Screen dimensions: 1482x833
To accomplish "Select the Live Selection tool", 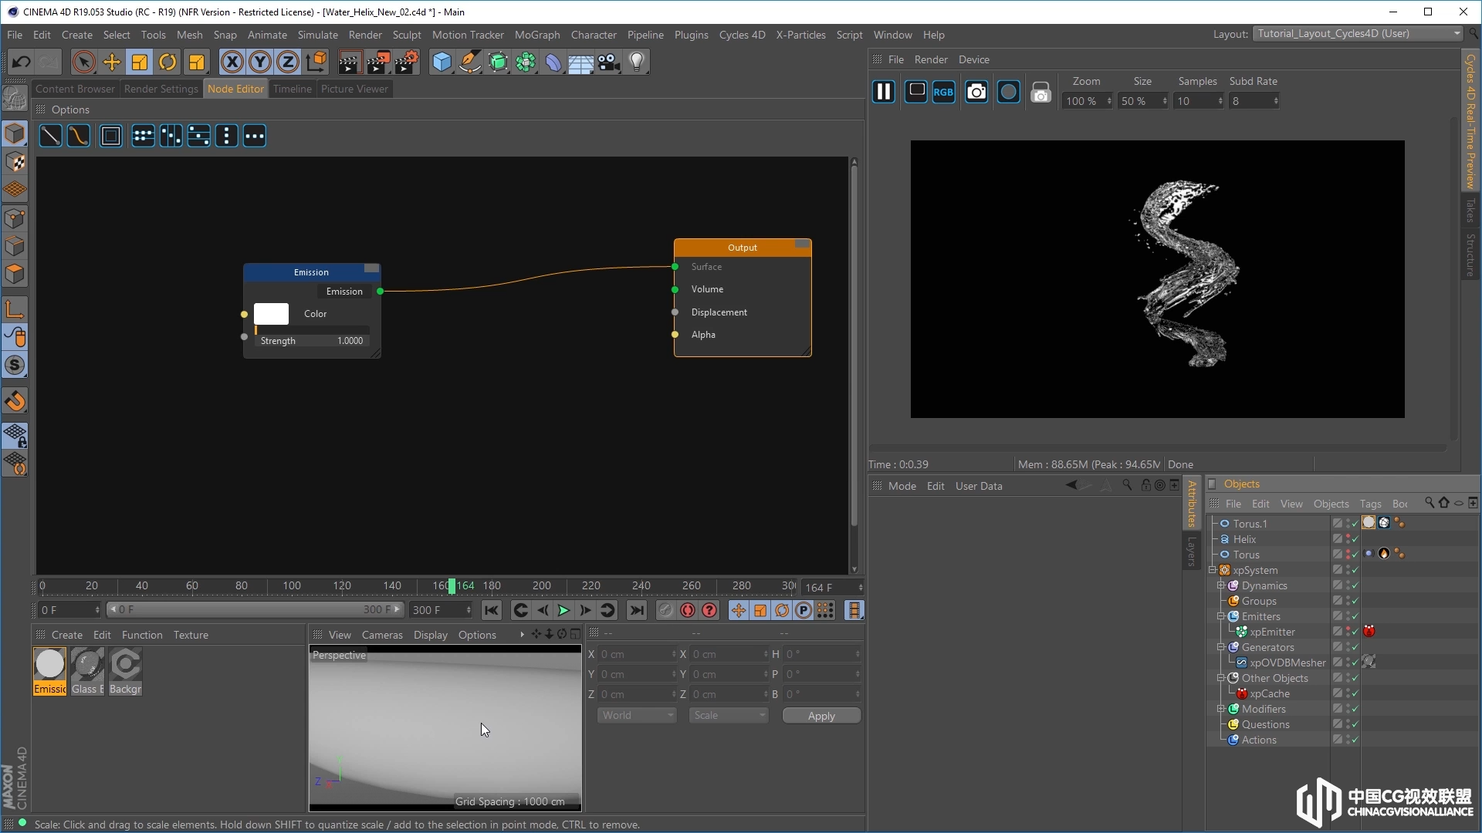I will 83,62.
